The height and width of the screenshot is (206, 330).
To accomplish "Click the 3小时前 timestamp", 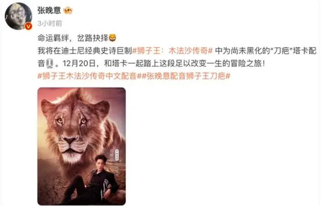I will point(50,23).
